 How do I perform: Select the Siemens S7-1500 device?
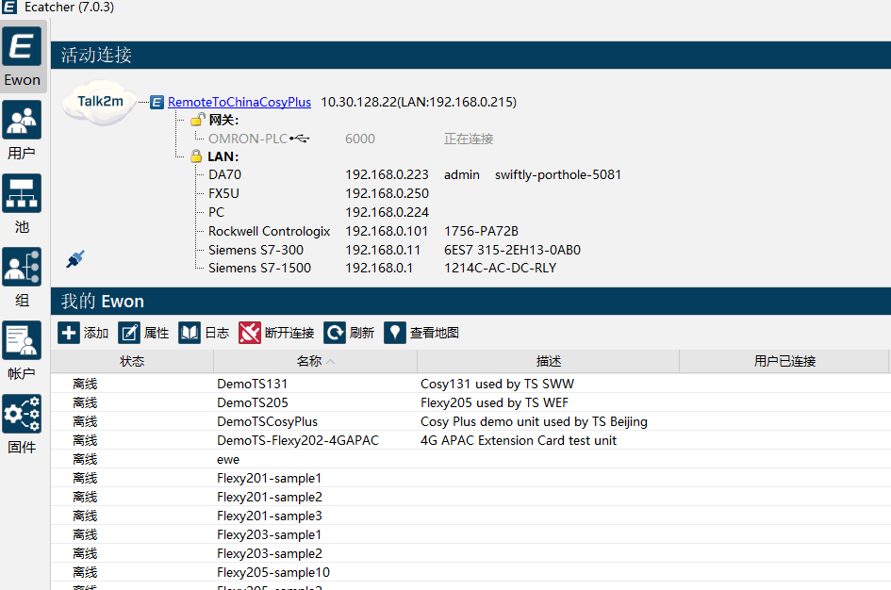[259, 268]
